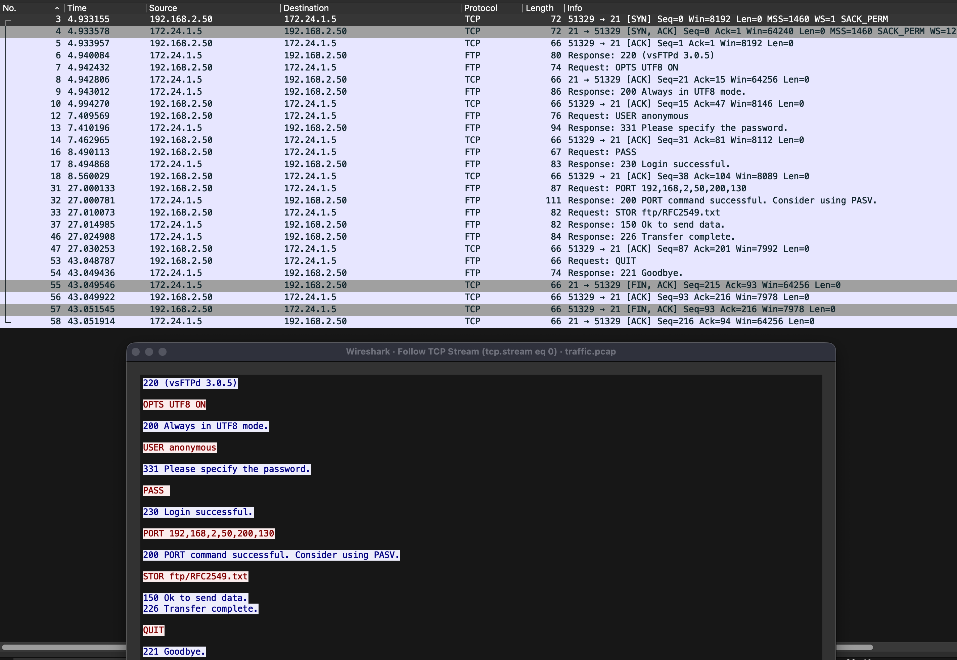Click the Follow TCP Stream title bar
Viewport: 957px width, 660px height.
(x=481, y=351)
